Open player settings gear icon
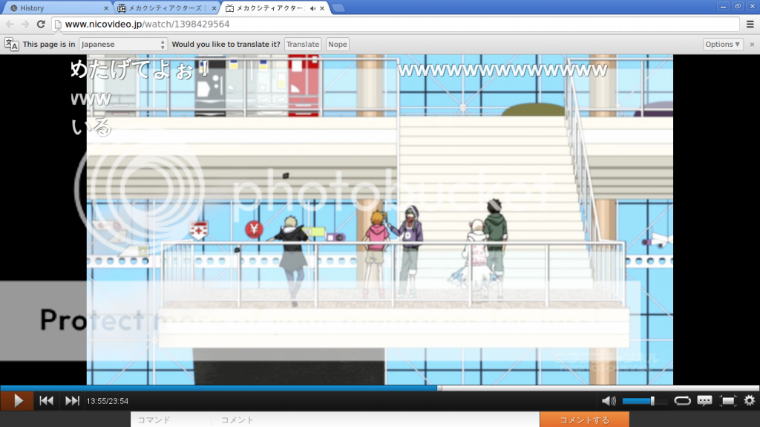This screenshot has height=427, width=760. coord(749,401)
